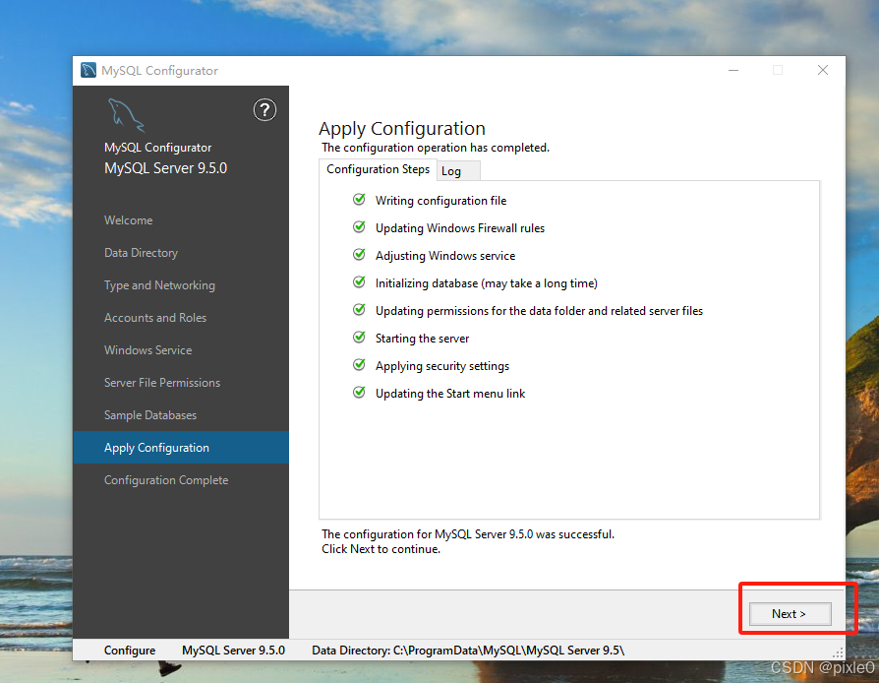Screen dimensions: 879x683
Task: Click green check beside Starting the server
Action: (359, 338)
